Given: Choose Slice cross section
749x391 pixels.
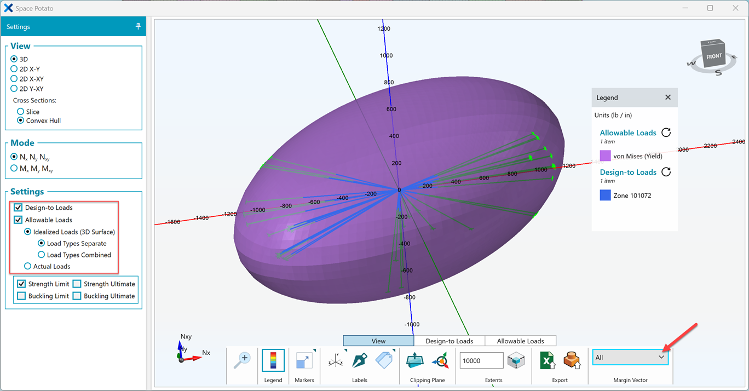Looking at the screenshot, I should 21,112.
